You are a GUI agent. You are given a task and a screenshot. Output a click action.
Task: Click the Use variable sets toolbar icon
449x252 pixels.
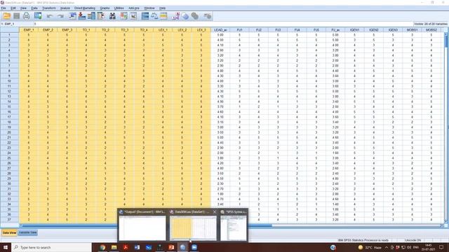(x=185, y=16)
